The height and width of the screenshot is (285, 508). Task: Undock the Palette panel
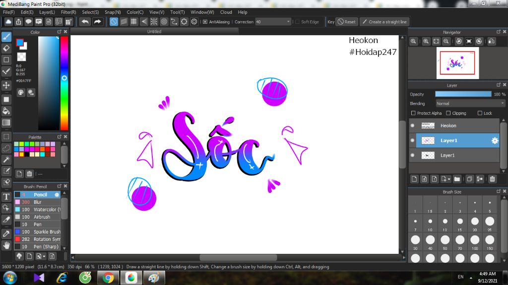tap(60, 137)
